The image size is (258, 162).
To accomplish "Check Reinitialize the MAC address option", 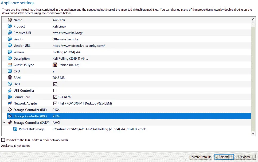I will (x=3, y=140).
